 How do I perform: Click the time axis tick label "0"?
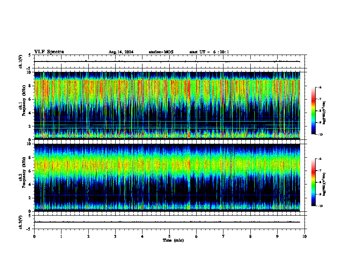pyautogui.click(x=34, y=236)
